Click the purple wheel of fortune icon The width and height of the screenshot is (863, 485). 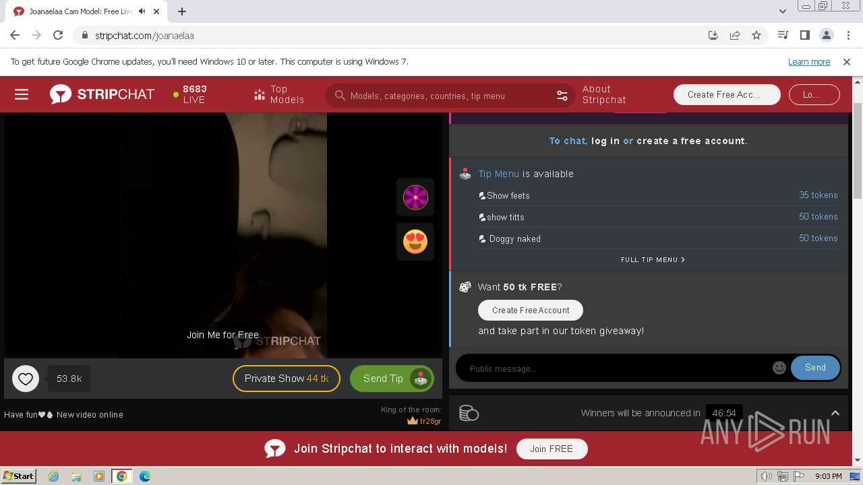(415, 197)
